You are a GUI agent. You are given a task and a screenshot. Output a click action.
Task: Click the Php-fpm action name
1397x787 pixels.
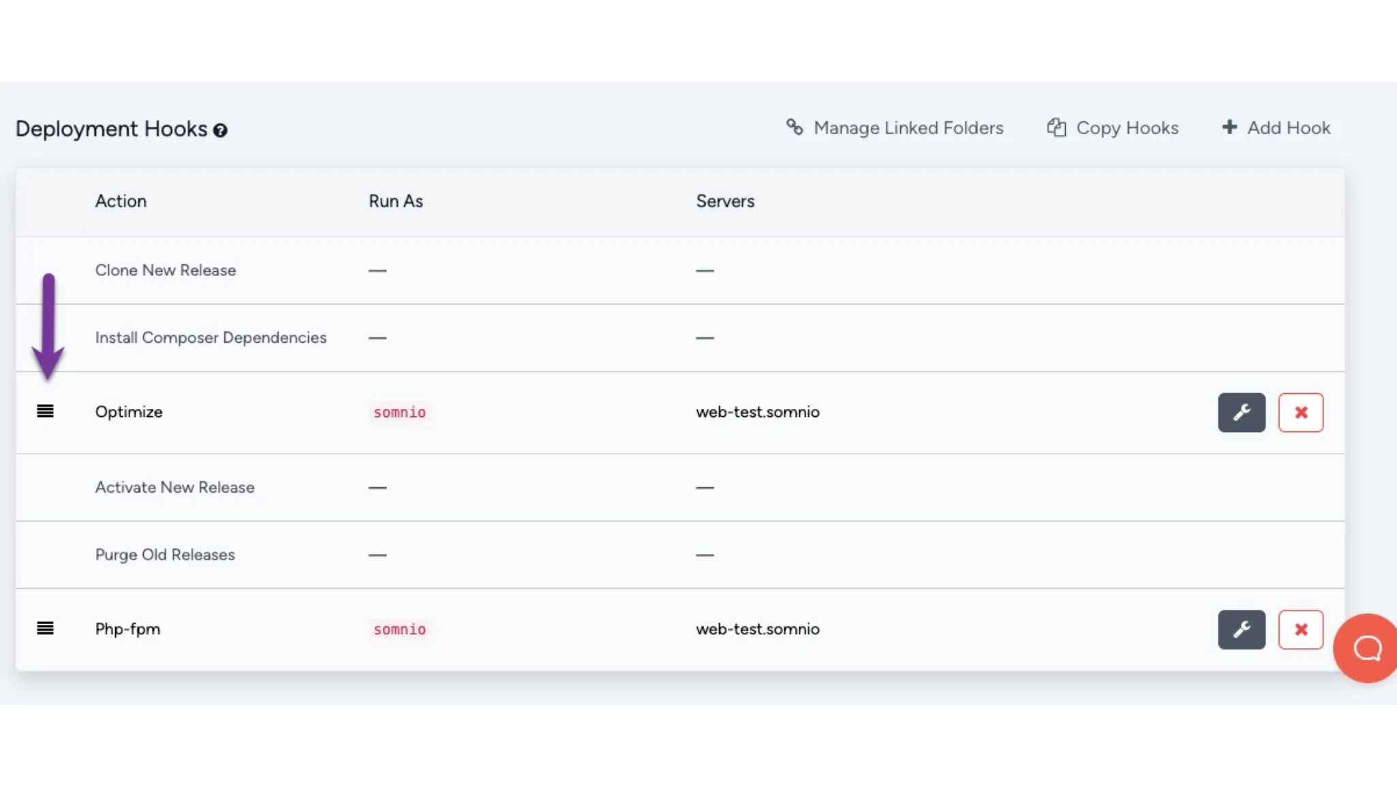tap(127, 629)
